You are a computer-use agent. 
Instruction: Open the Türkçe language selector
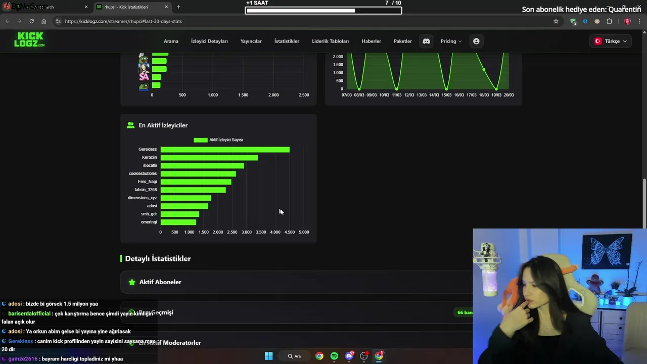[611, 41]
